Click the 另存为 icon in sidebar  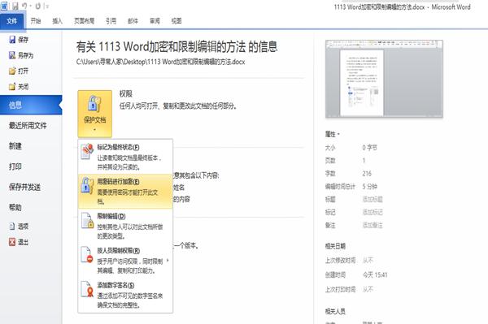pos(12,55)
